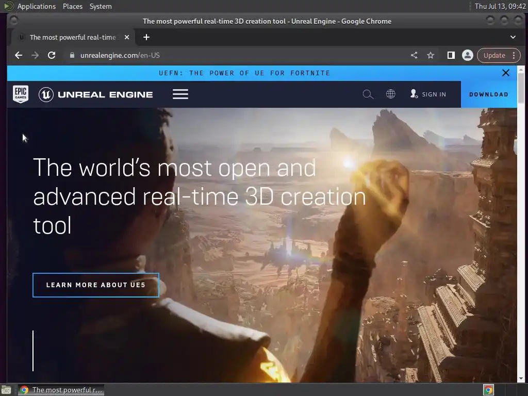Click the scrollbar down arrow
The width and height of the screenshot is (528, 396).
click(x=521, y=378)
